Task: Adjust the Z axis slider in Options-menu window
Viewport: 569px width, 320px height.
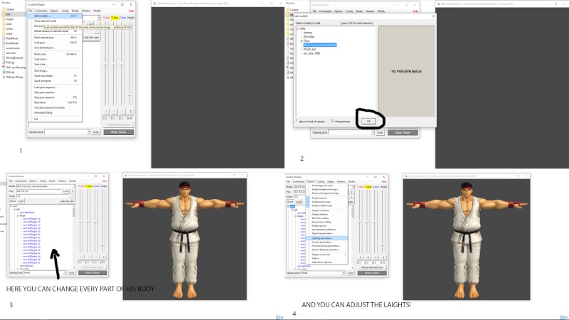Action: coord(376,221)
